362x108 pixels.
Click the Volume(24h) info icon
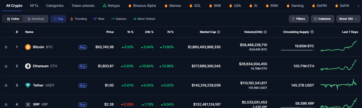point(265,32)
